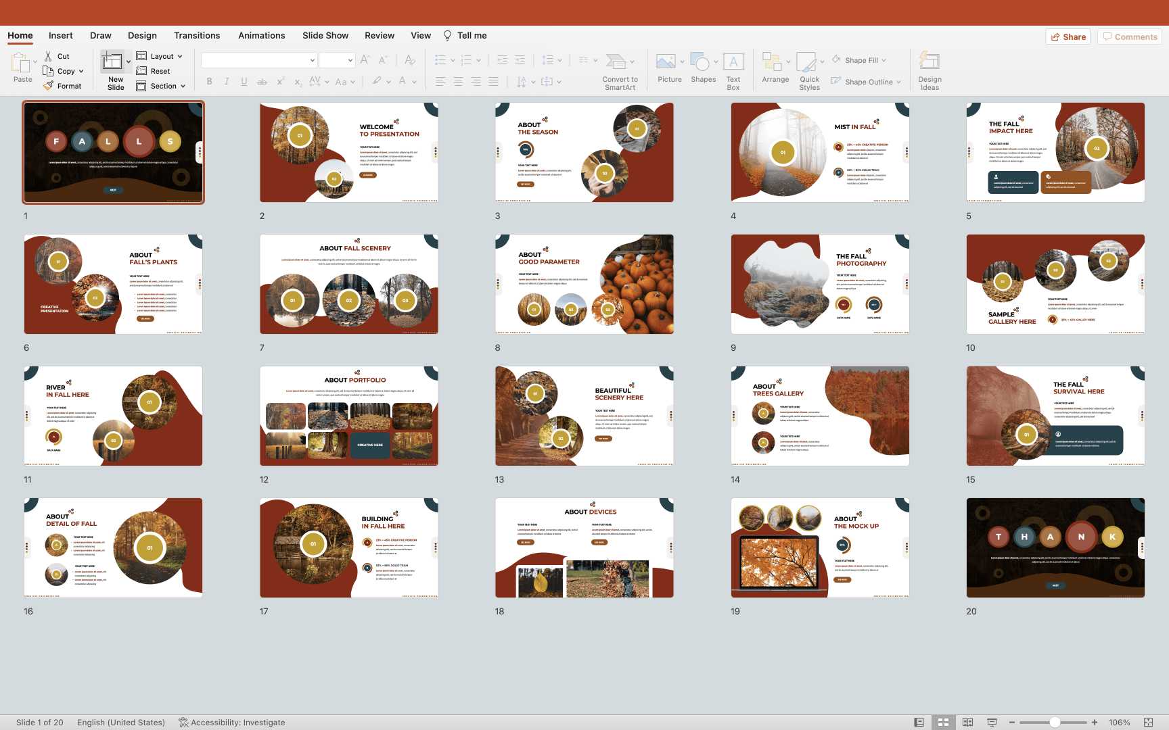Switch to the Animations tab
Image resolution: width=1169 pixels, height=730 pixels.
click(261, 35)
